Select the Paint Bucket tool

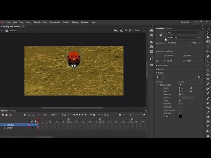(208, 103)
